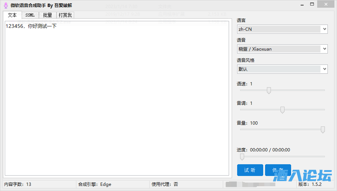Viewport: 337px width, 191px height.
Task: Minimize the 微软语音合成助手 window
Action: [x=302, y=4]
